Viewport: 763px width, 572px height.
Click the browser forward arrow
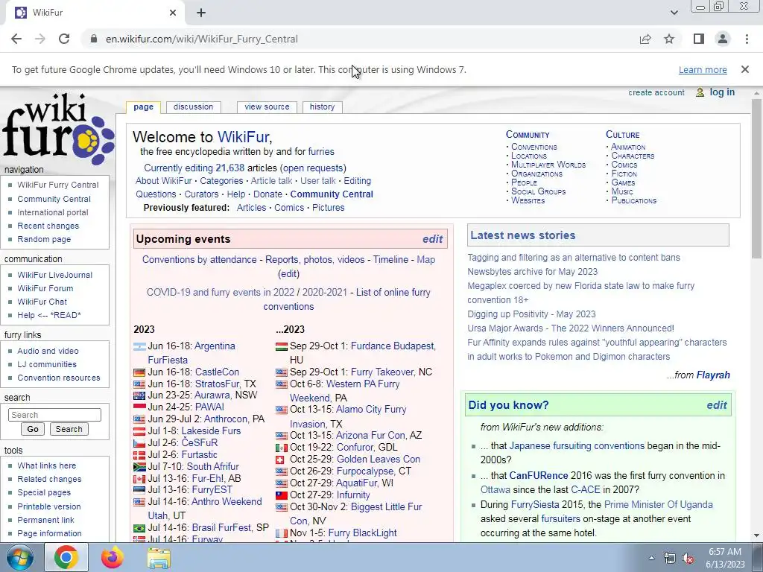pos(40,39)
